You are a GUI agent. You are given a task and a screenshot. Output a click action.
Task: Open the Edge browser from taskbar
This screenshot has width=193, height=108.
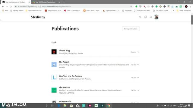coord(59,106)
